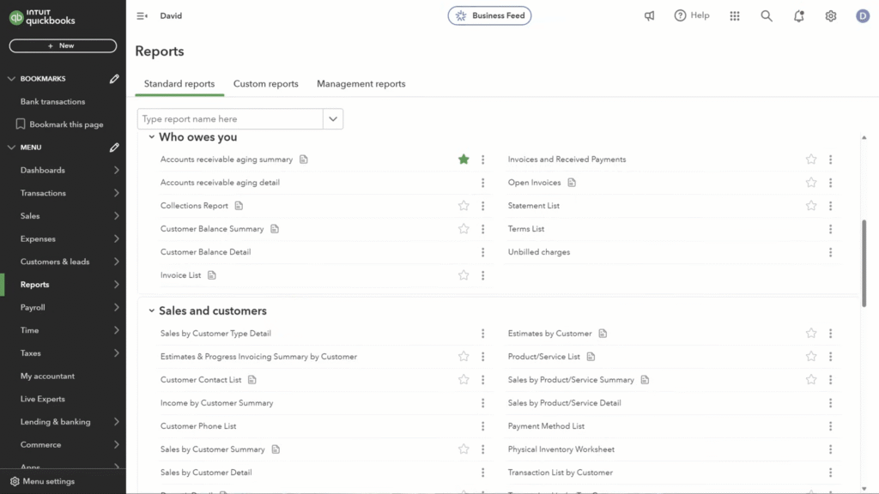Click the search magnifier icon
Viewport: 879px width, 494px height.
pos(767,16)
